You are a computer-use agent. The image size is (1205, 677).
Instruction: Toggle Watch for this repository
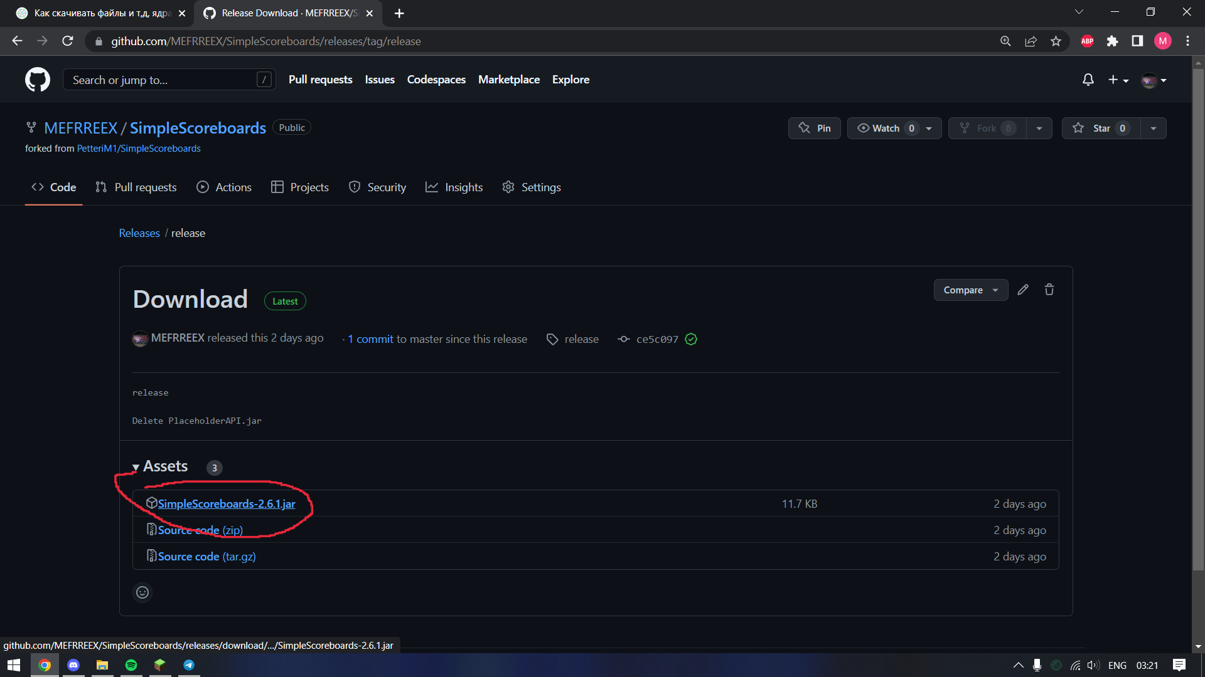(x=886, y=129)
